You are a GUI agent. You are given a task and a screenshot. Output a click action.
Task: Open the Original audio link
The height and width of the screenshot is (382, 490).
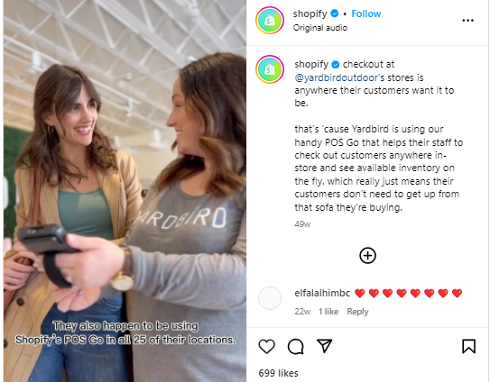[x=320, y=28]
